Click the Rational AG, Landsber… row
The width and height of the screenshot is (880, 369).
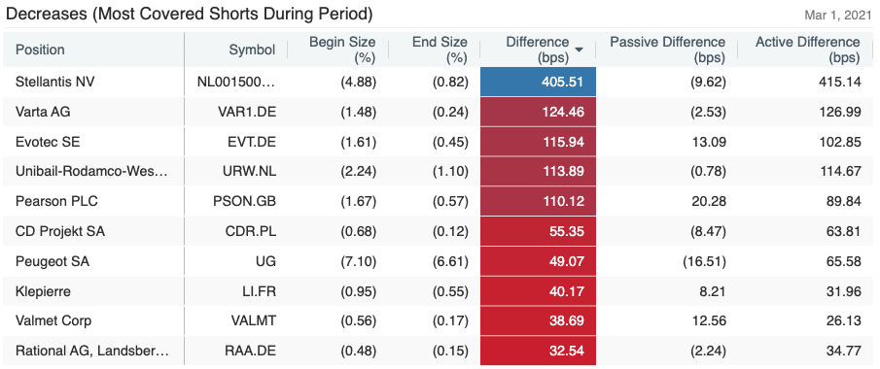point(440,352)
